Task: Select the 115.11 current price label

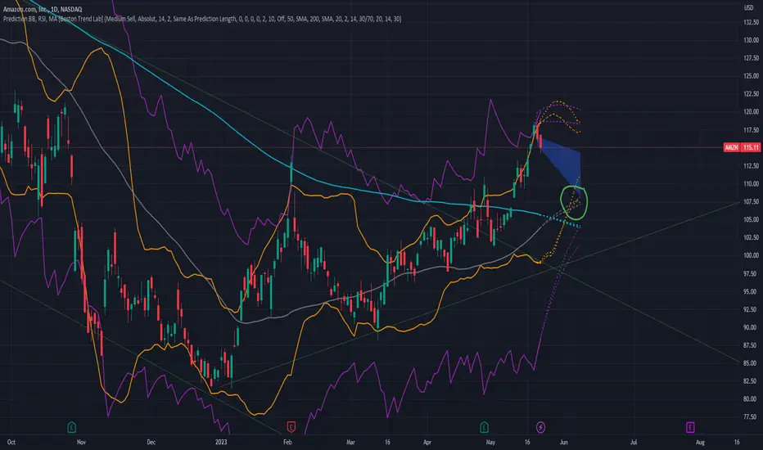Action: (x=751, y=147)
